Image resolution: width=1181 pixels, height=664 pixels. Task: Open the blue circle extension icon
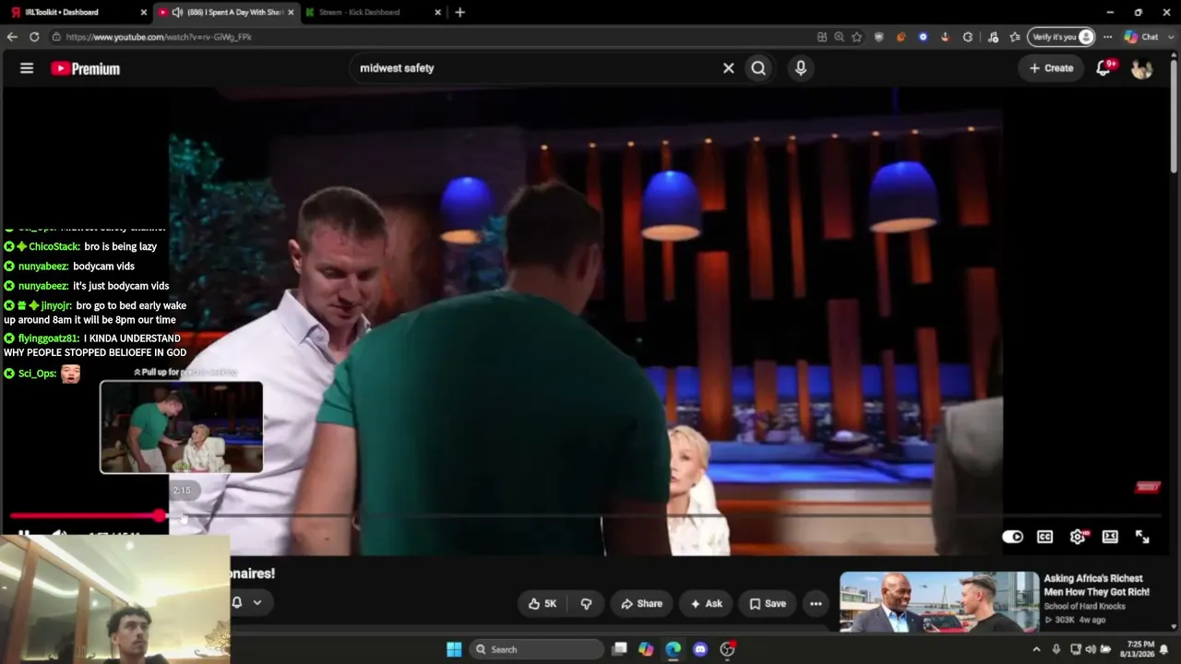click(924, 37)
